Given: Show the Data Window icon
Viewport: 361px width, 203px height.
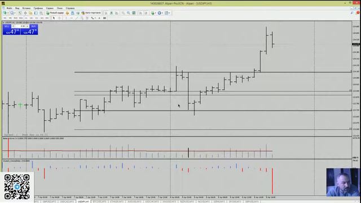Looking at the screenshot, I should [x=25, y=13].
